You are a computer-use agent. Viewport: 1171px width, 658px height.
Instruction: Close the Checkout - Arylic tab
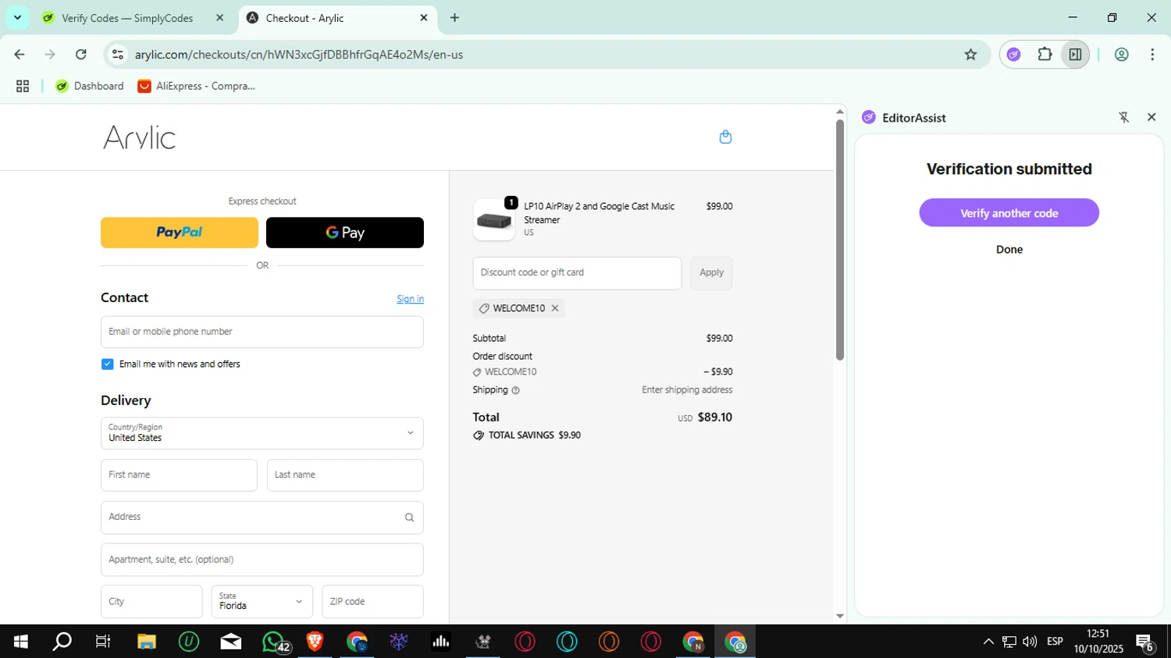click(424, 18)
